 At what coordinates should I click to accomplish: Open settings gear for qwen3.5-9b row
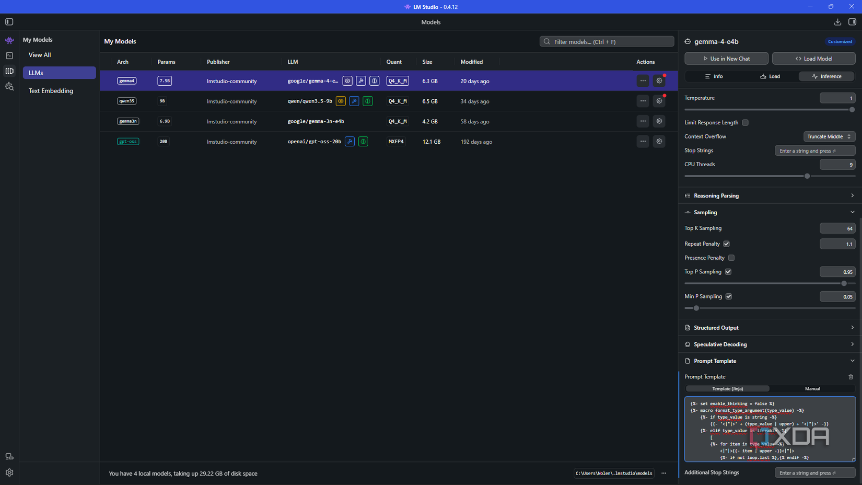(x=659, y=101)
